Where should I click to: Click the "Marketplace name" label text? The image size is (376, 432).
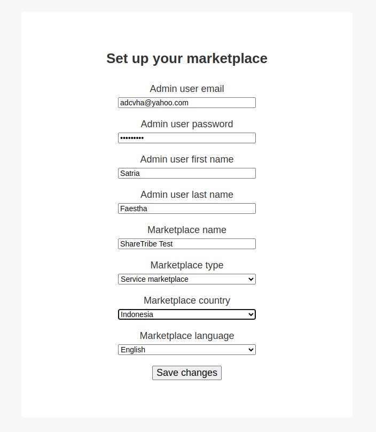(187, 230)
